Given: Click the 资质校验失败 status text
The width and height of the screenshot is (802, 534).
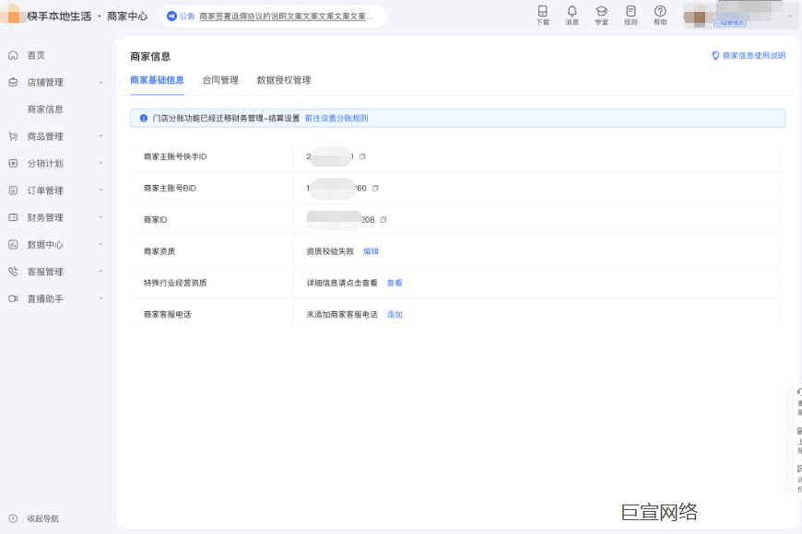Looking at the screenshot, I should (x=330, y=251).
